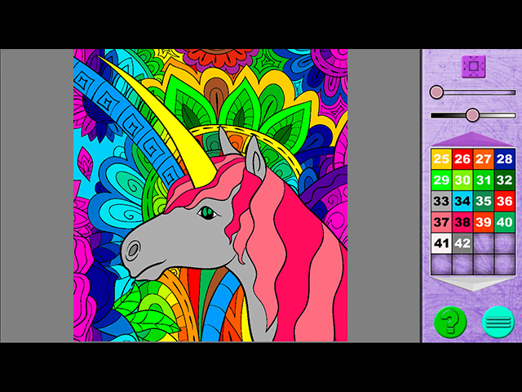The height and width of the screenshot is (392, 522).
Task: Open the cyan menu button
Action: click(x=498, y=322)
